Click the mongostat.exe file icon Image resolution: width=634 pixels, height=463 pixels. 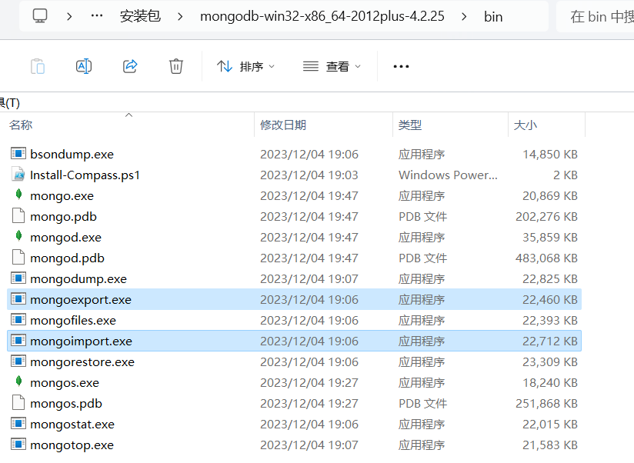pyautogui.click(x=18, y=424)
